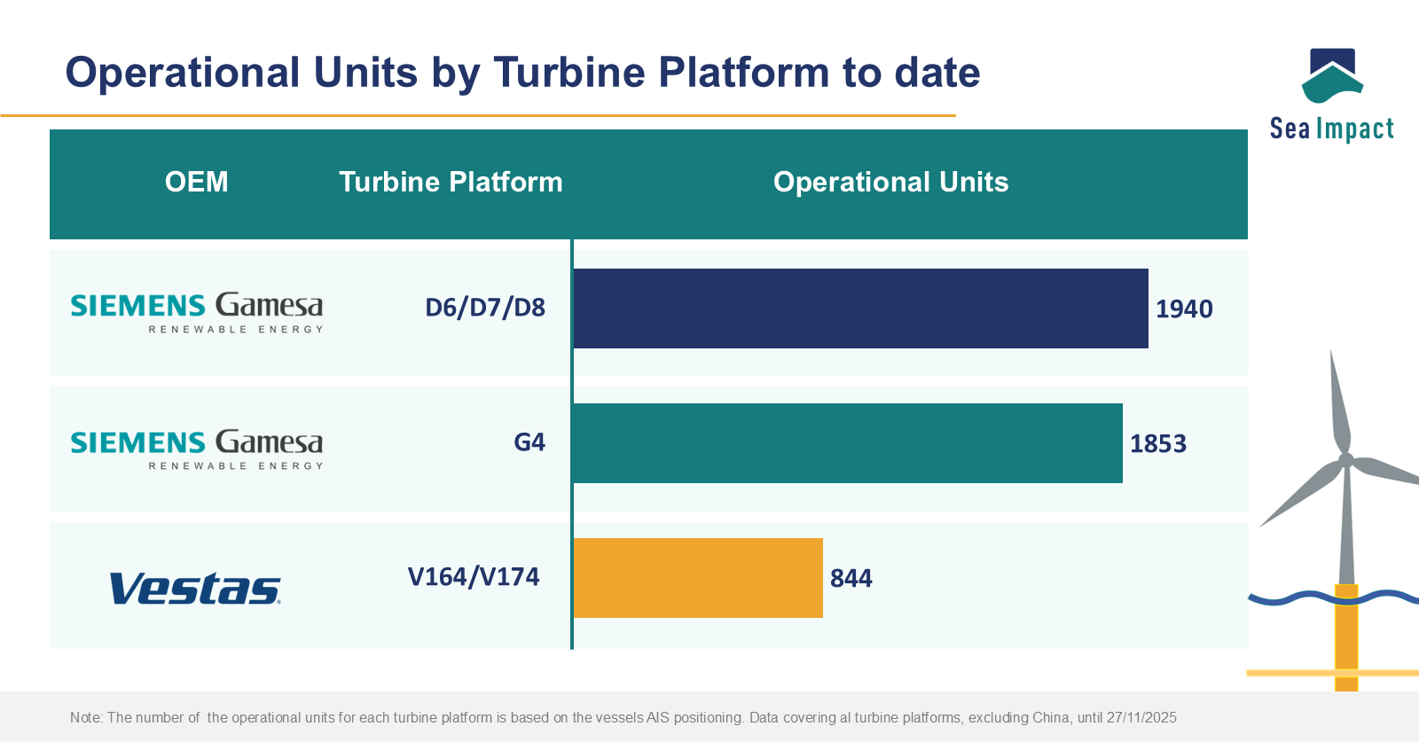Click the OEM column header
1419x742 pixels.
pyautogui.click(x=197, y=182)
